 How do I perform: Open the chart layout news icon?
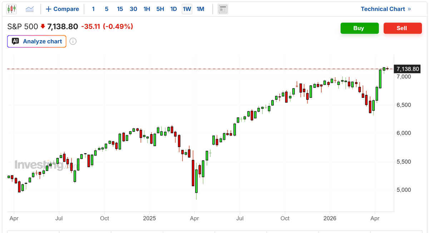(223, 9)
